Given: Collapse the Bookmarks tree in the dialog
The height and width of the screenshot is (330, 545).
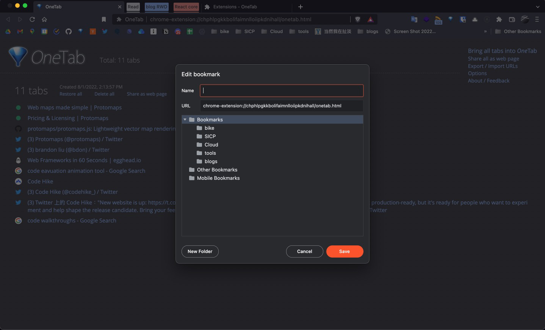Looking at the screenshot, I should 185,119.
